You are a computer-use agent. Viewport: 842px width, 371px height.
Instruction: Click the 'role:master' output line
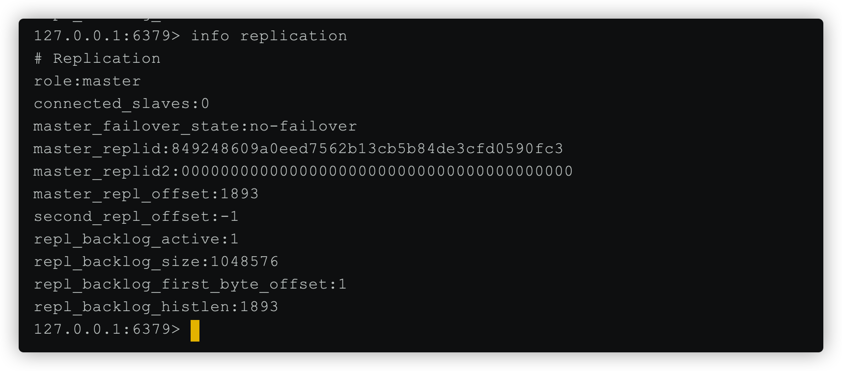click(87, 81)
